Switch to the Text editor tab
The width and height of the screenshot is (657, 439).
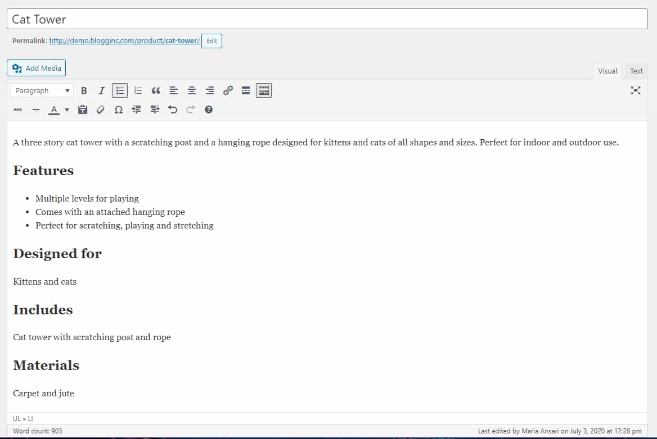636,71
